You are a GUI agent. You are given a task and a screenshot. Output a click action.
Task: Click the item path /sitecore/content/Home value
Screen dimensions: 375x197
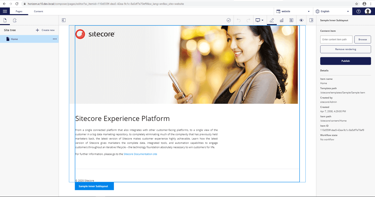pos(333,121)
